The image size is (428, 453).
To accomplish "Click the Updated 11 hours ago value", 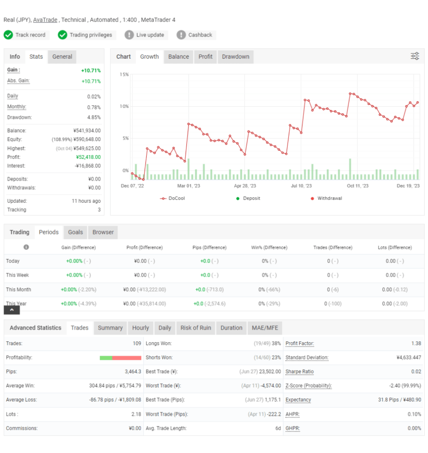I will click(x=86, y=201).
